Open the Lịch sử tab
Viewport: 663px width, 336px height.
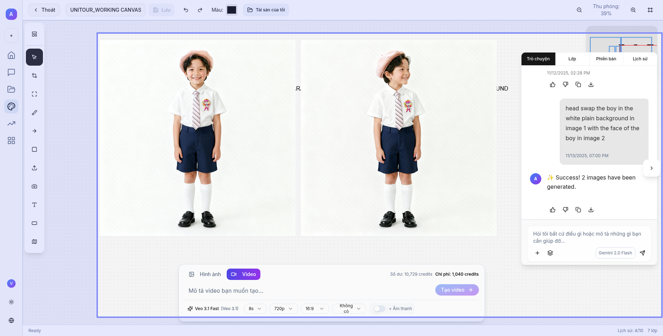tap(640, 59)
